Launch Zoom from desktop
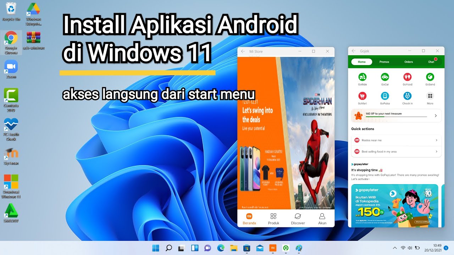 point(11,69)
